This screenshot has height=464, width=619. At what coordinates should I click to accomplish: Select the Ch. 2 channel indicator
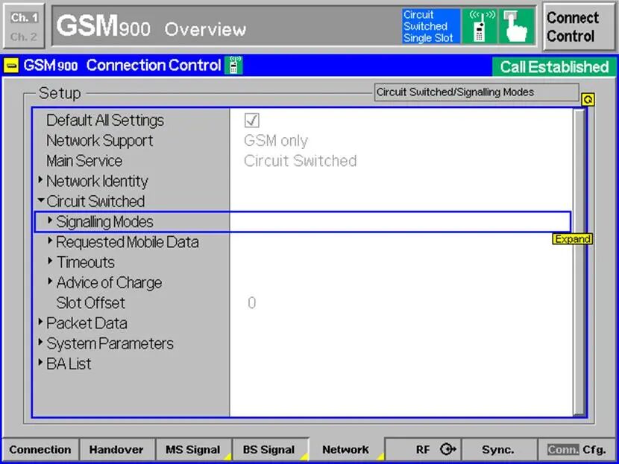pos(24,36)
